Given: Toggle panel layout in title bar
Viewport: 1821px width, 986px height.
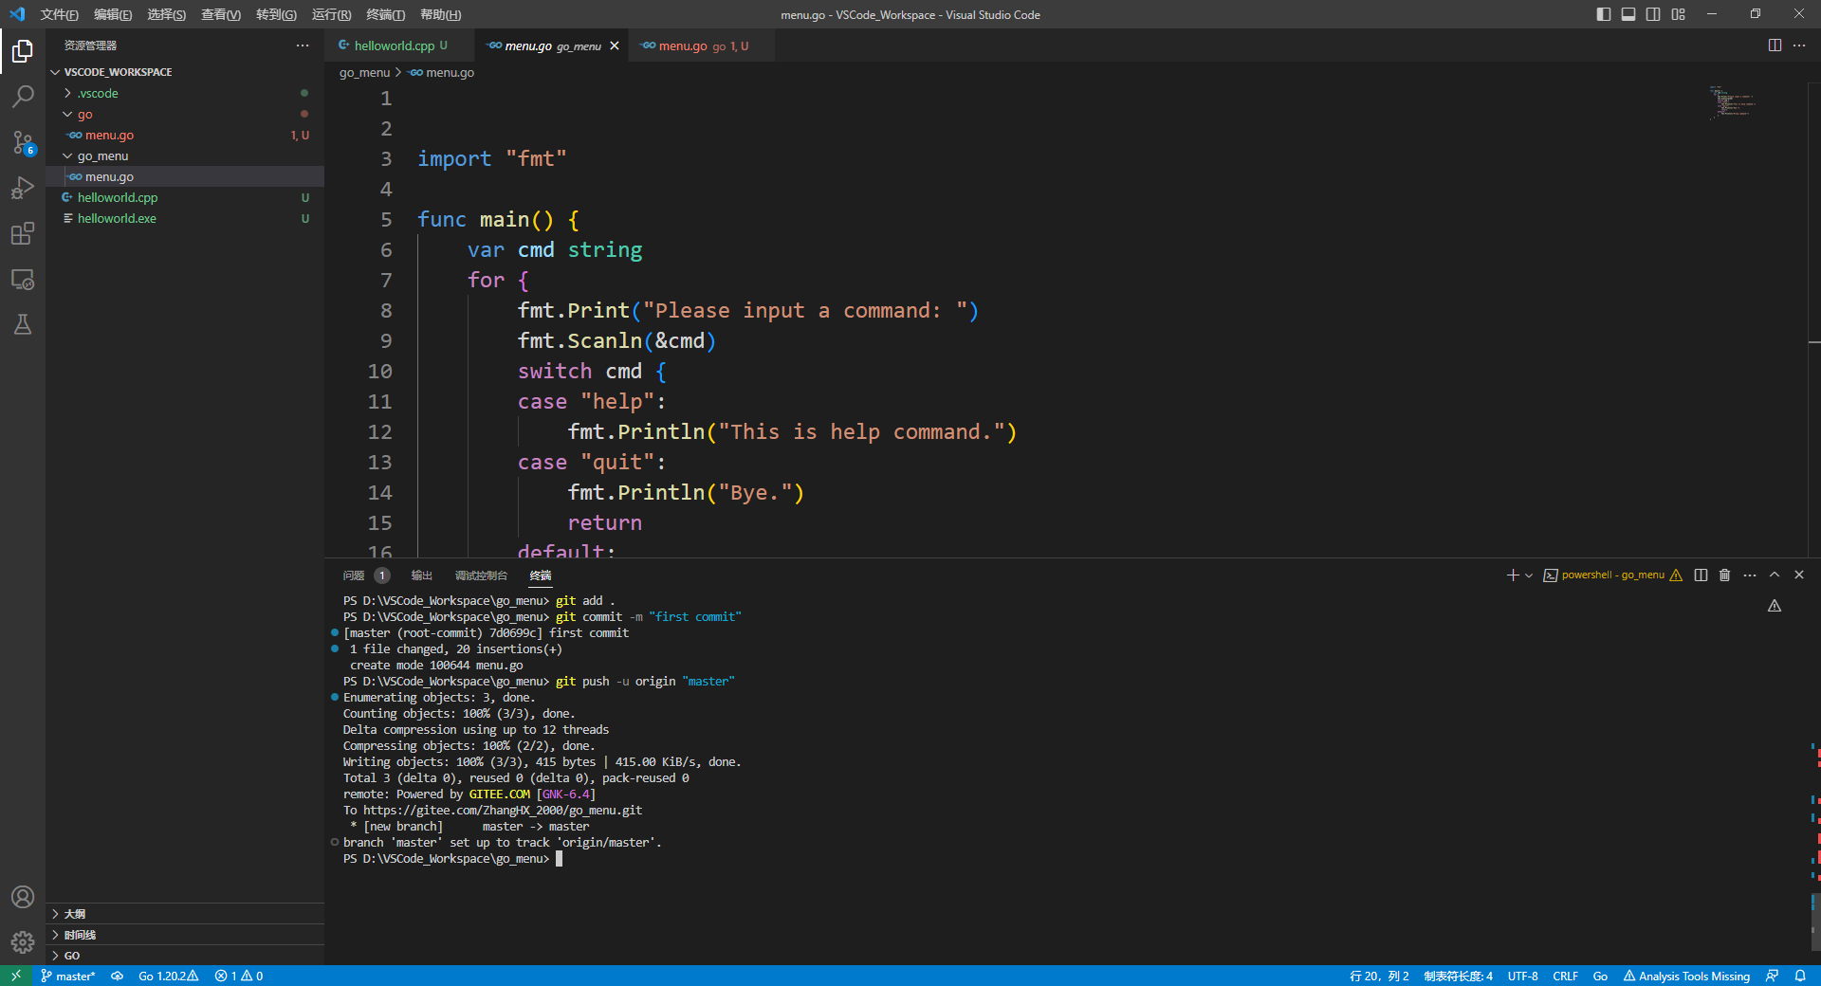Looking at the screenshot, I should click(1679, 14).
